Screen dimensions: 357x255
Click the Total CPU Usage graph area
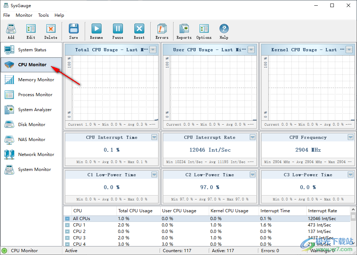115,88
